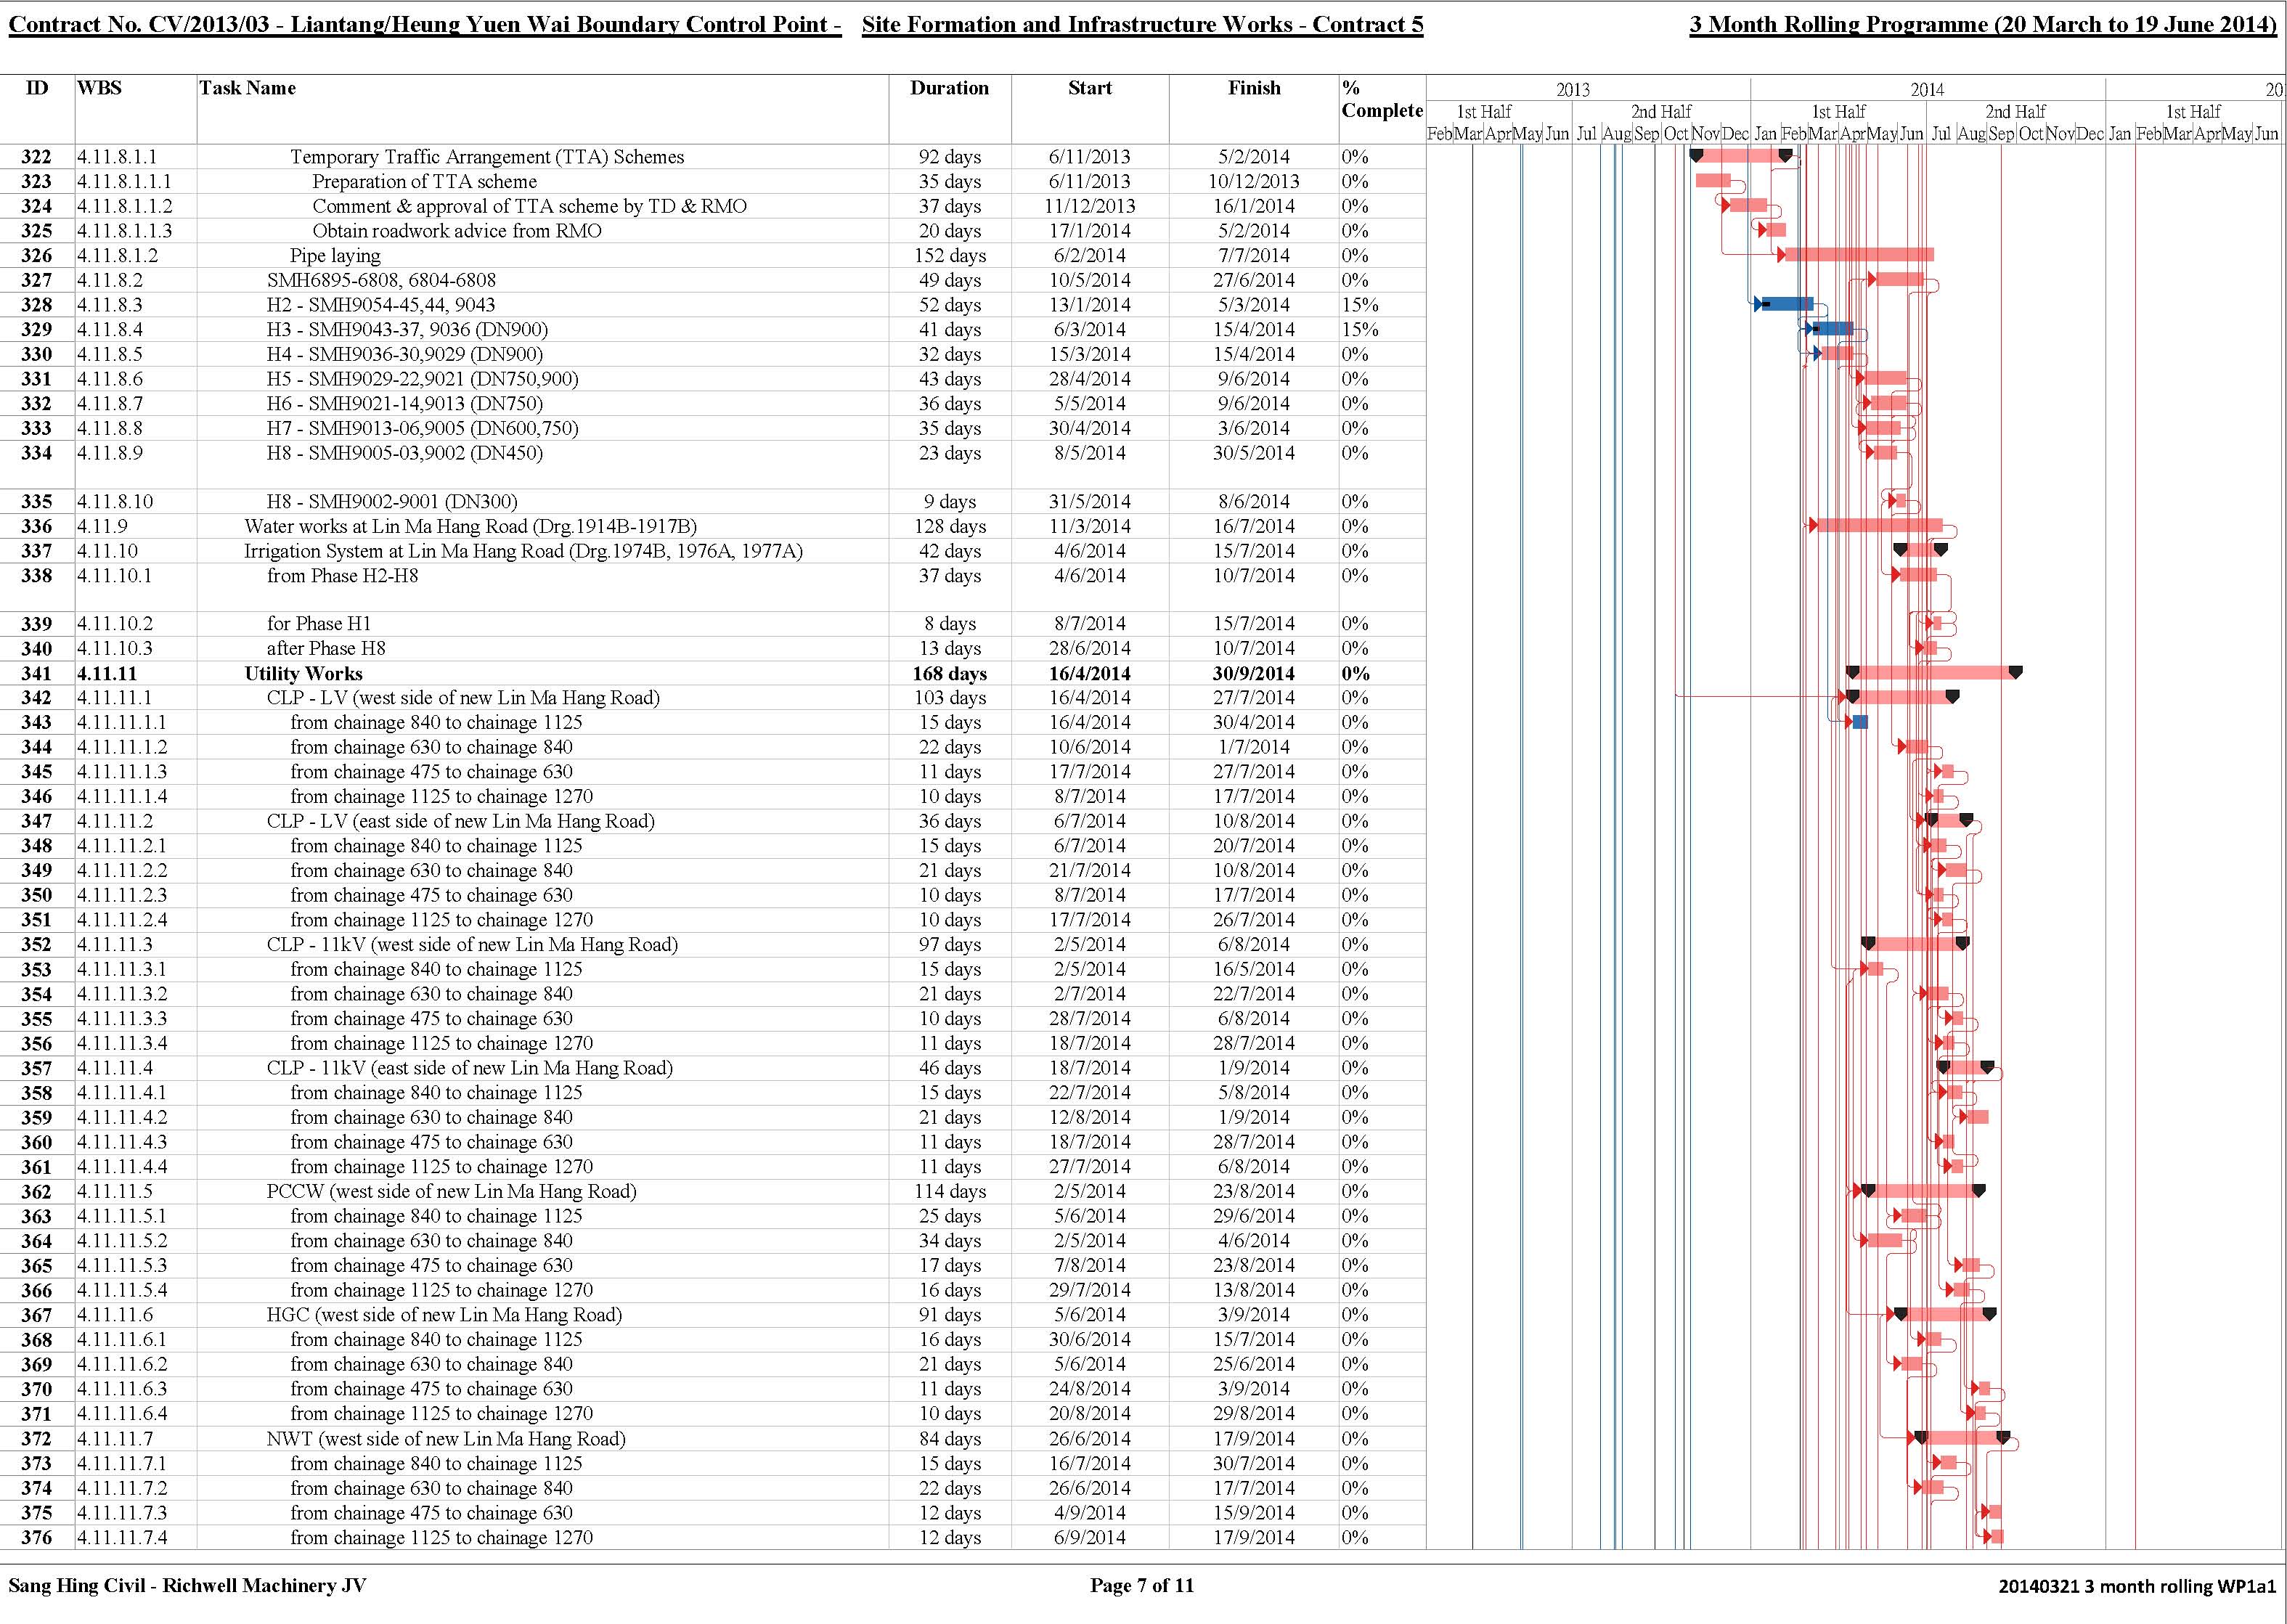Screen dimensions: 2287x1624
Task: Click 'NWT (west side of new Lin Ma Hang Road)'
Action: pyautogui.click(x=446, y=1439)
